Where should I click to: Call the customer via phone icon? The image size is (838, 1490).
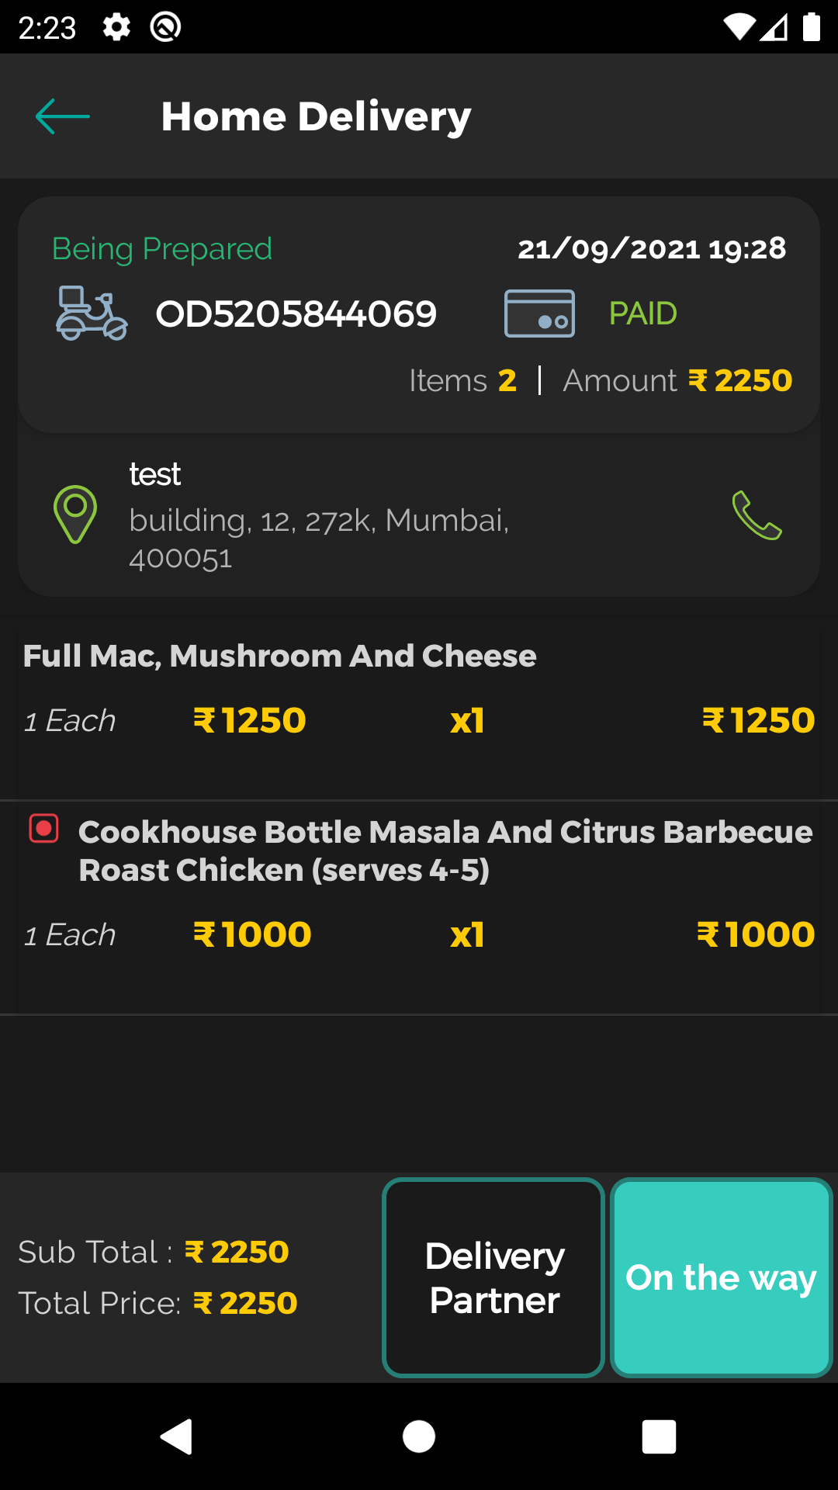click(757, 515)
